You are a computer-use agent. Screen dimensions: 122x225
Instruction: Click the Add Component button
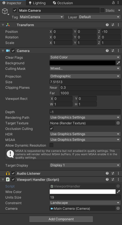point(61,219)
